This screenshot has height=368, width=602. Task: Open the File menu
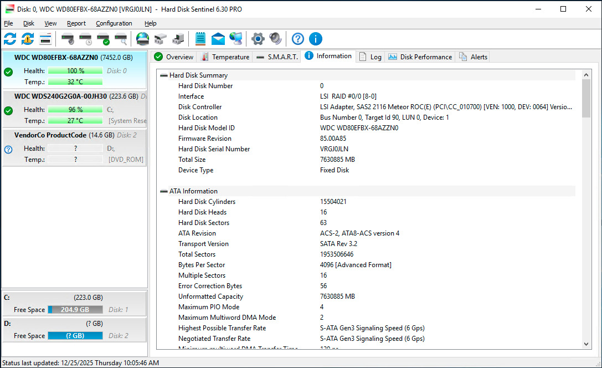click(8, 23)
